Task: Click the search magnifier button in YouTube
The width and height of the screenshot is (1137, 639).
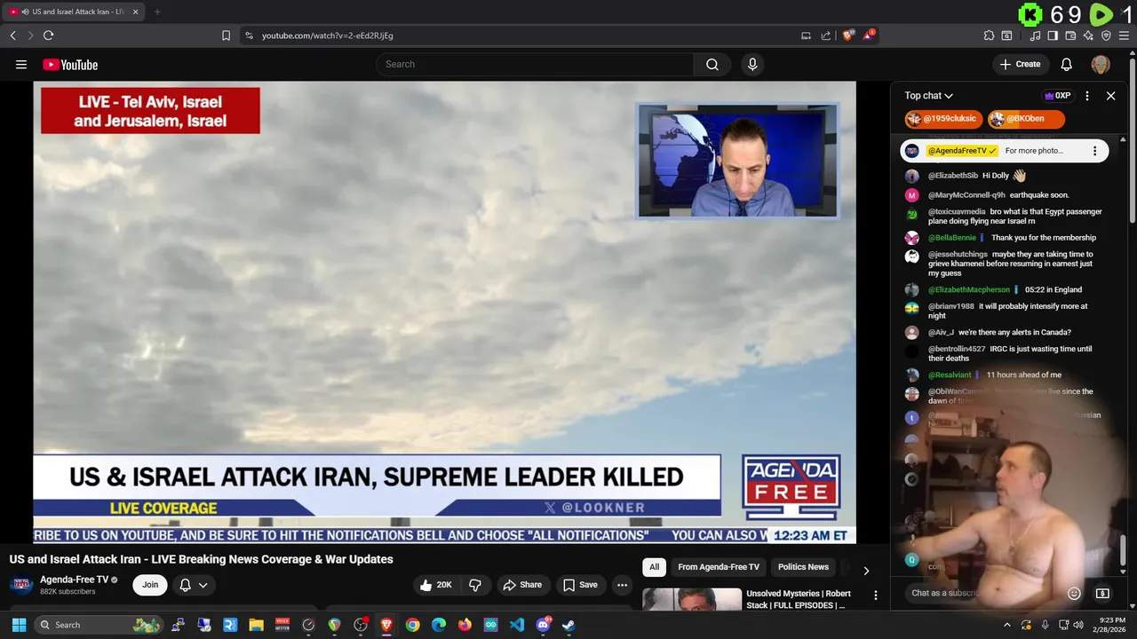Action: pyautogui.click(x=712, y=64)
